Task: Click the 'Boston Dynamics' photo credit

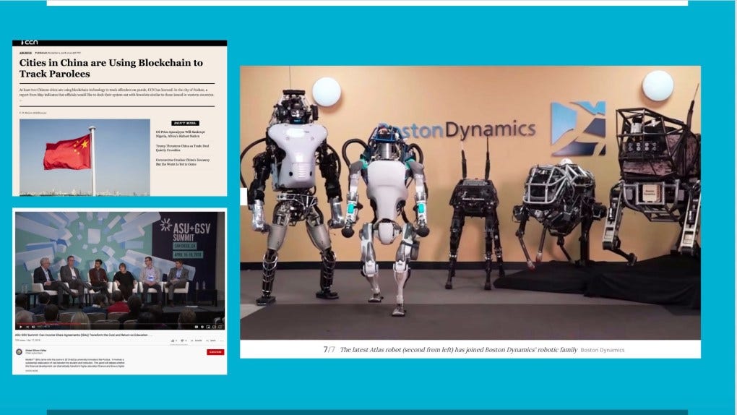Action: point(603,350)
